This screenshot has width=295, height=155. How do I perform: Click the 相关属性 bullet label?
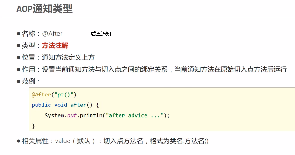point(35,141)
